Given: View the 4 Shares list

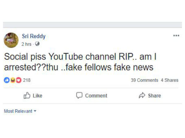Looking at the screenshot, I should click(x=169, y=80).
